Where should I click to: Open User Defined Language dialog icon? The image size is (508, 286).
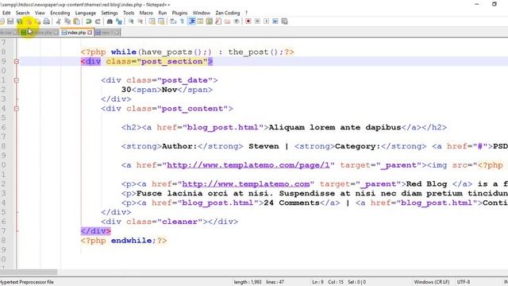pyautogui.click(x=200, y=21)
